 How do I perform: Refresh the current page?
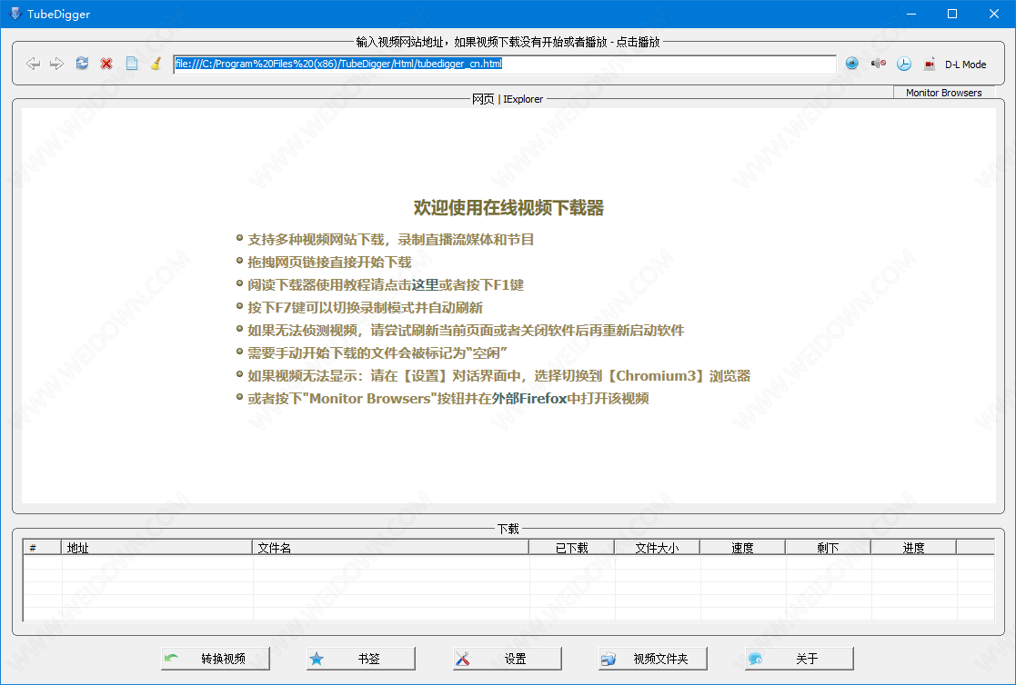(82, 63)
